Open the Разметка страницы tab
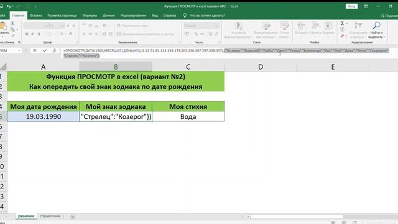The width and height of the screenshot is (398, 224). [62, 16]
